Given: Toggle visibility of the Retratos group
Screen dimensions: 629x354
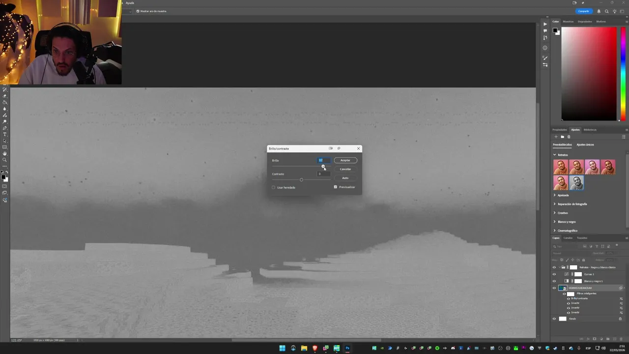Looking at the screenshot, I should (x=554, y=267).
